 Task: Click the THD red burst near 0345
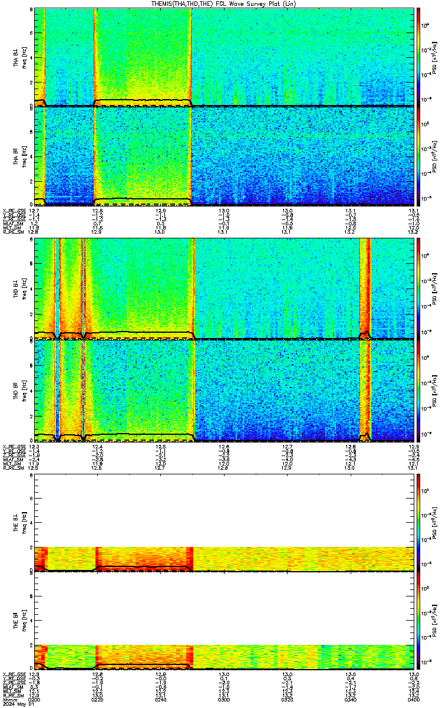[365, 340]
